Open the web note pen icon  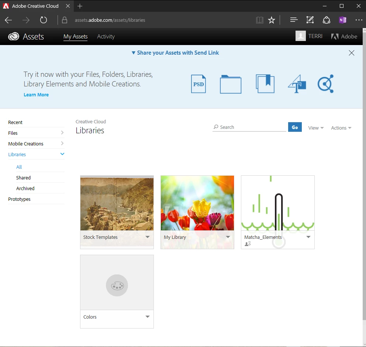310,20
